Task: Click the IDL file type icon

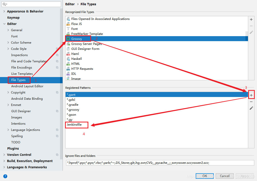Action: 68,74
